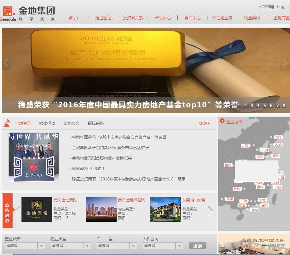Image resolution: width=290 pixels, height=255 pixels.
Task: Open the 金地天悦 Eminence thumbnail
Action: (x=37, y=210)
